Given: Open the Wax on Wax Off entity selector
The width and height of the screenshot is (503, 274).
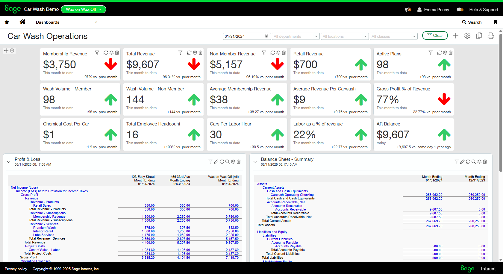Looking at the screenshot, I should 83,9.
